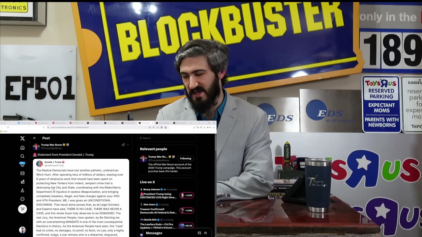
Task: Switch to Libs of TikTok tab
Action: point(129,123)
